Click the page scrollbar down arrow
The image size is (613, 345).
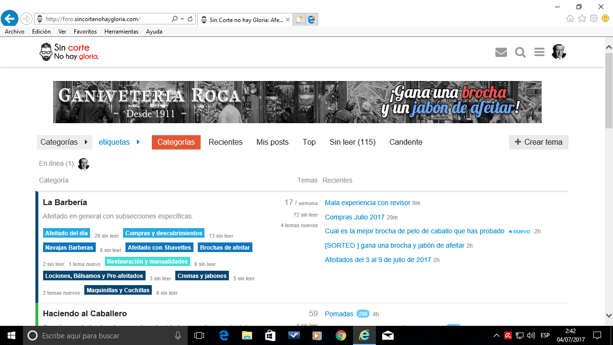pos(609,315)
